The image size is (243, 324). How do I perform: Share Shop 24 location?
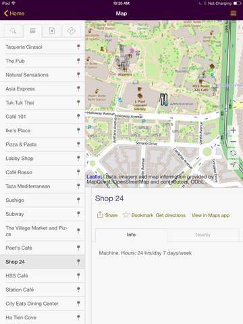[107, 215]
